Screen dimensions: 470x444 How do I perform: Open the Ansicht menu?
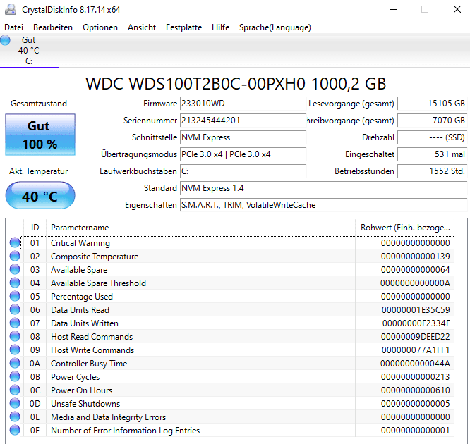point(142,27)
